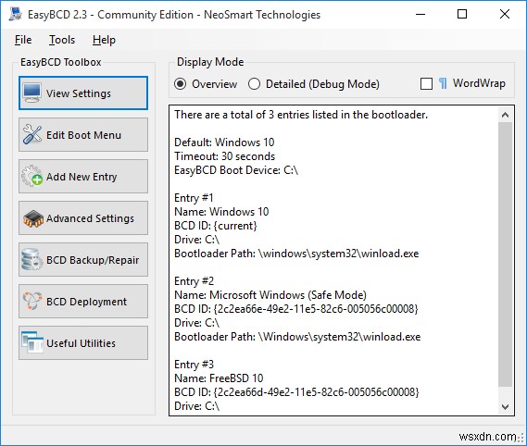Screen dimensions: 527x446
Task: Open the BCD Deployment page
Action: (x=83, y=302)
